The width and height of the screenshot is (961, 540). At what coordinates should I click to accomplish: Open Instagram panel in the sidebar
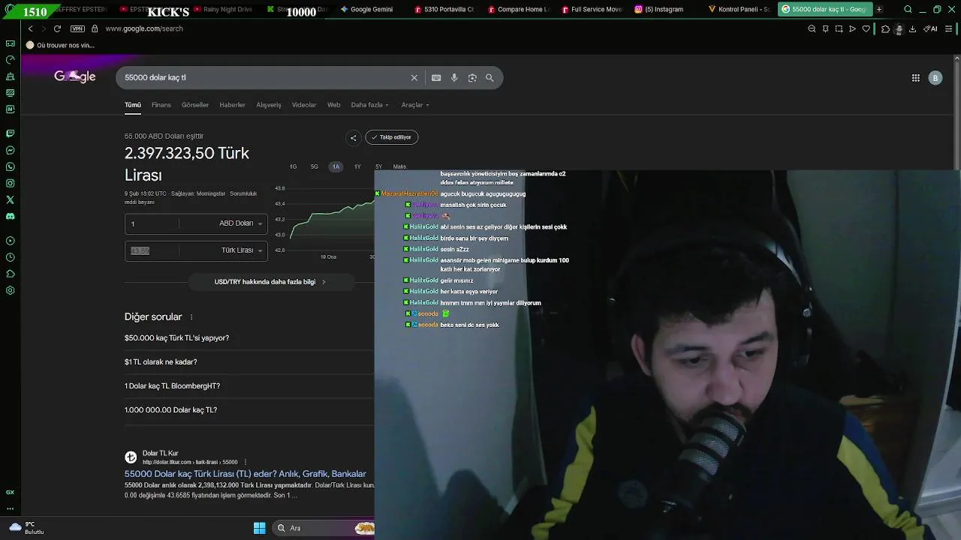(10, 183)
